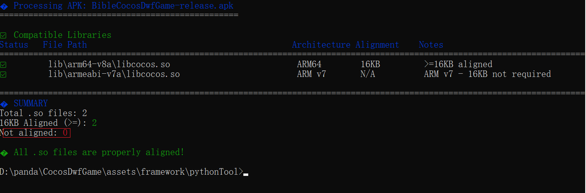The height and width of the screenshot is (193, 586).
Task: Click the diamond icon beside SUMMARY
Action: click(x=4, y=104)
